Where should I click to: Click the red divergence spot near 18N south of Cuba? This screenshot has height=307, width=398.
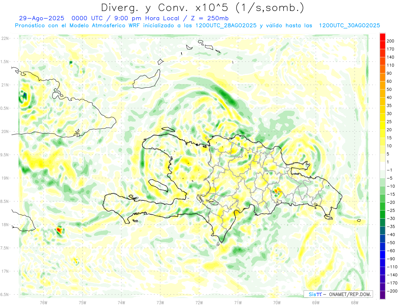(x=59, y=229)
